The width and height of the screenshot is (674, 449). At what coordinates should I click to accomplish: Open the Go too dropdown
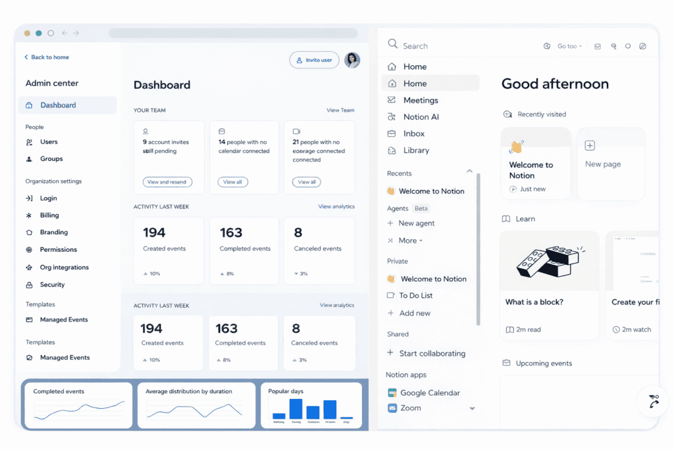(570, 46)
